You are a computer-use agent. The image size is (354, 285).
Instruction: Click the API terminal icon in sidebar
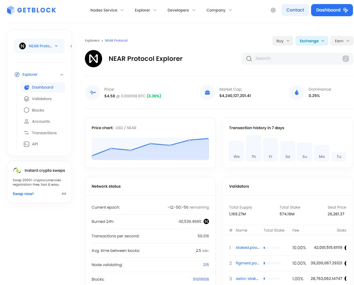[26, 144]
